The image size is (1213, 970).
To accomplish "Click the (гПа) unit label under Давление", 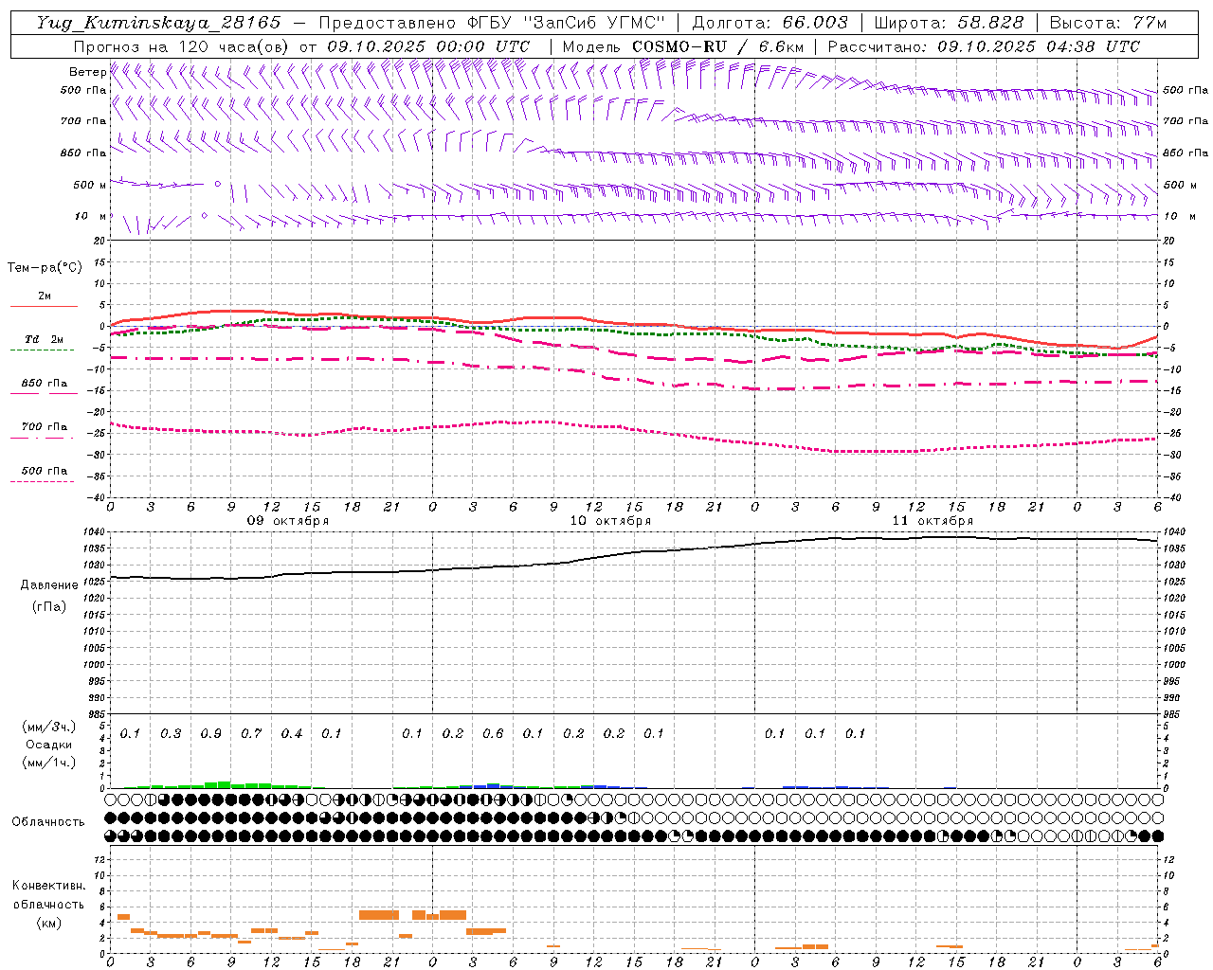I will (x=48, y=607).
